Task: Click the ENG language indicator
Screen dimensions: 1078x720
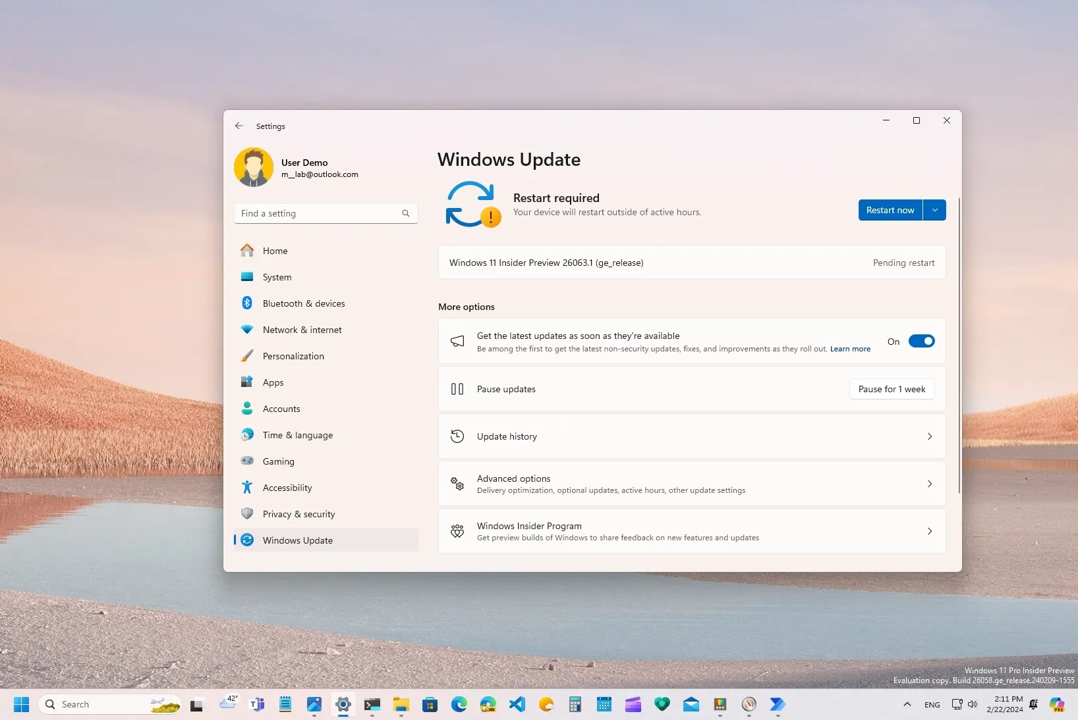Action: [x=932, y=705]
